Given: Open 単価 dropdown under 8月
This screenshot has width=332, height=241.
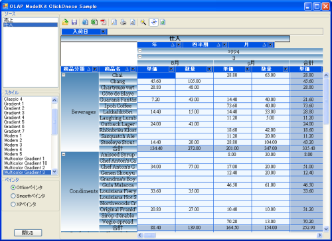Looking at the screenshot, I should coord(171,69).
